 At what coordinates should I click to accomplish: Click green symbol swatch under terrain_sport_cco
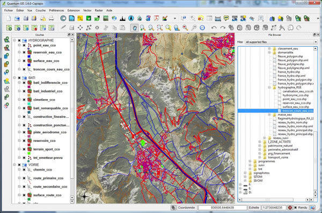(29, 153)
